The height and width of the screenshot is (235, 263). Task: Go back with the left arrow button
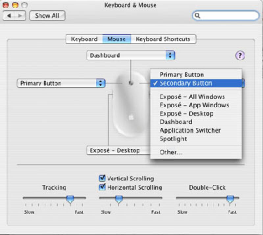coord(9,15)
